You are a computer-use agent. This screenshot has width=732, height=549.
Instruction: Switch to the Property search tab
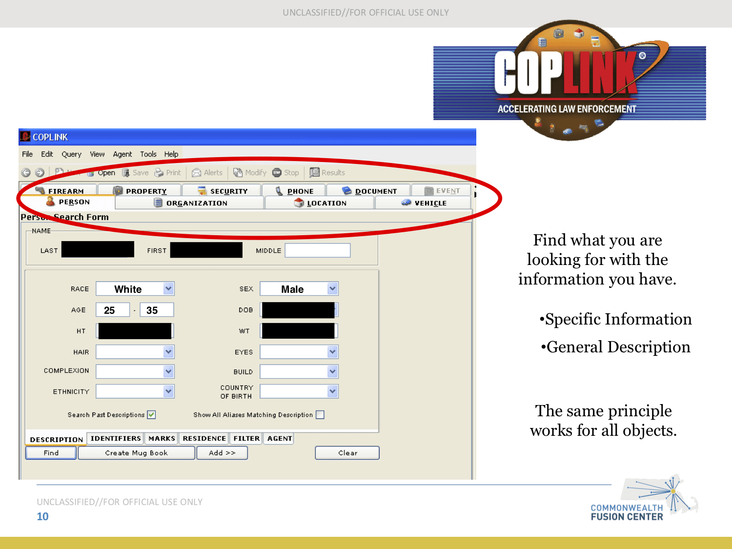pos(140,191)
